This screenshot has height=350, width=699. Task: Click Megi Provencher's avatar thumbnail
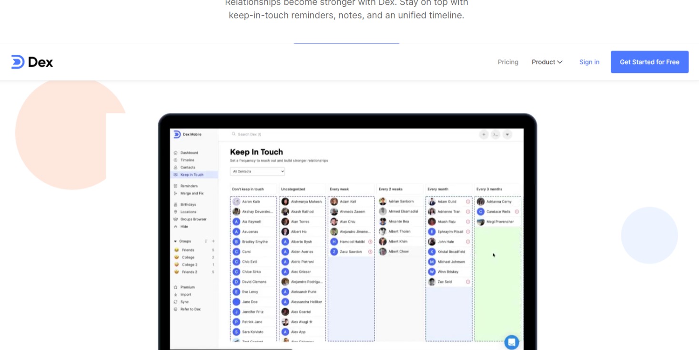click(481, 222)
